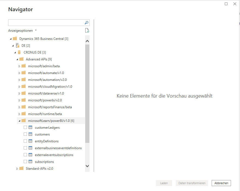240x191 pixels.
Task: Check the customerLedgers checkbox
Action: [x=25, y=127]
